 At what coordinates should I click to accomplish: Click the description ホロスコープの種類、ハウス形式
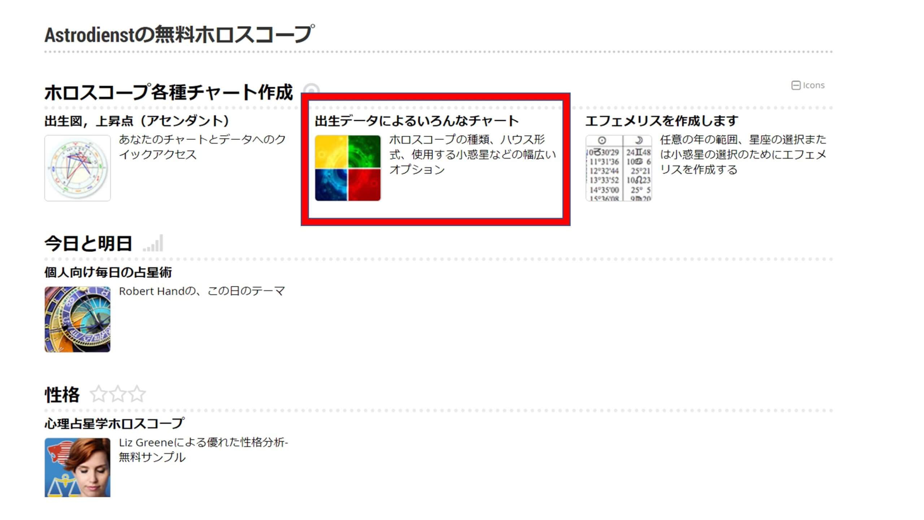(x=472, y=155)
